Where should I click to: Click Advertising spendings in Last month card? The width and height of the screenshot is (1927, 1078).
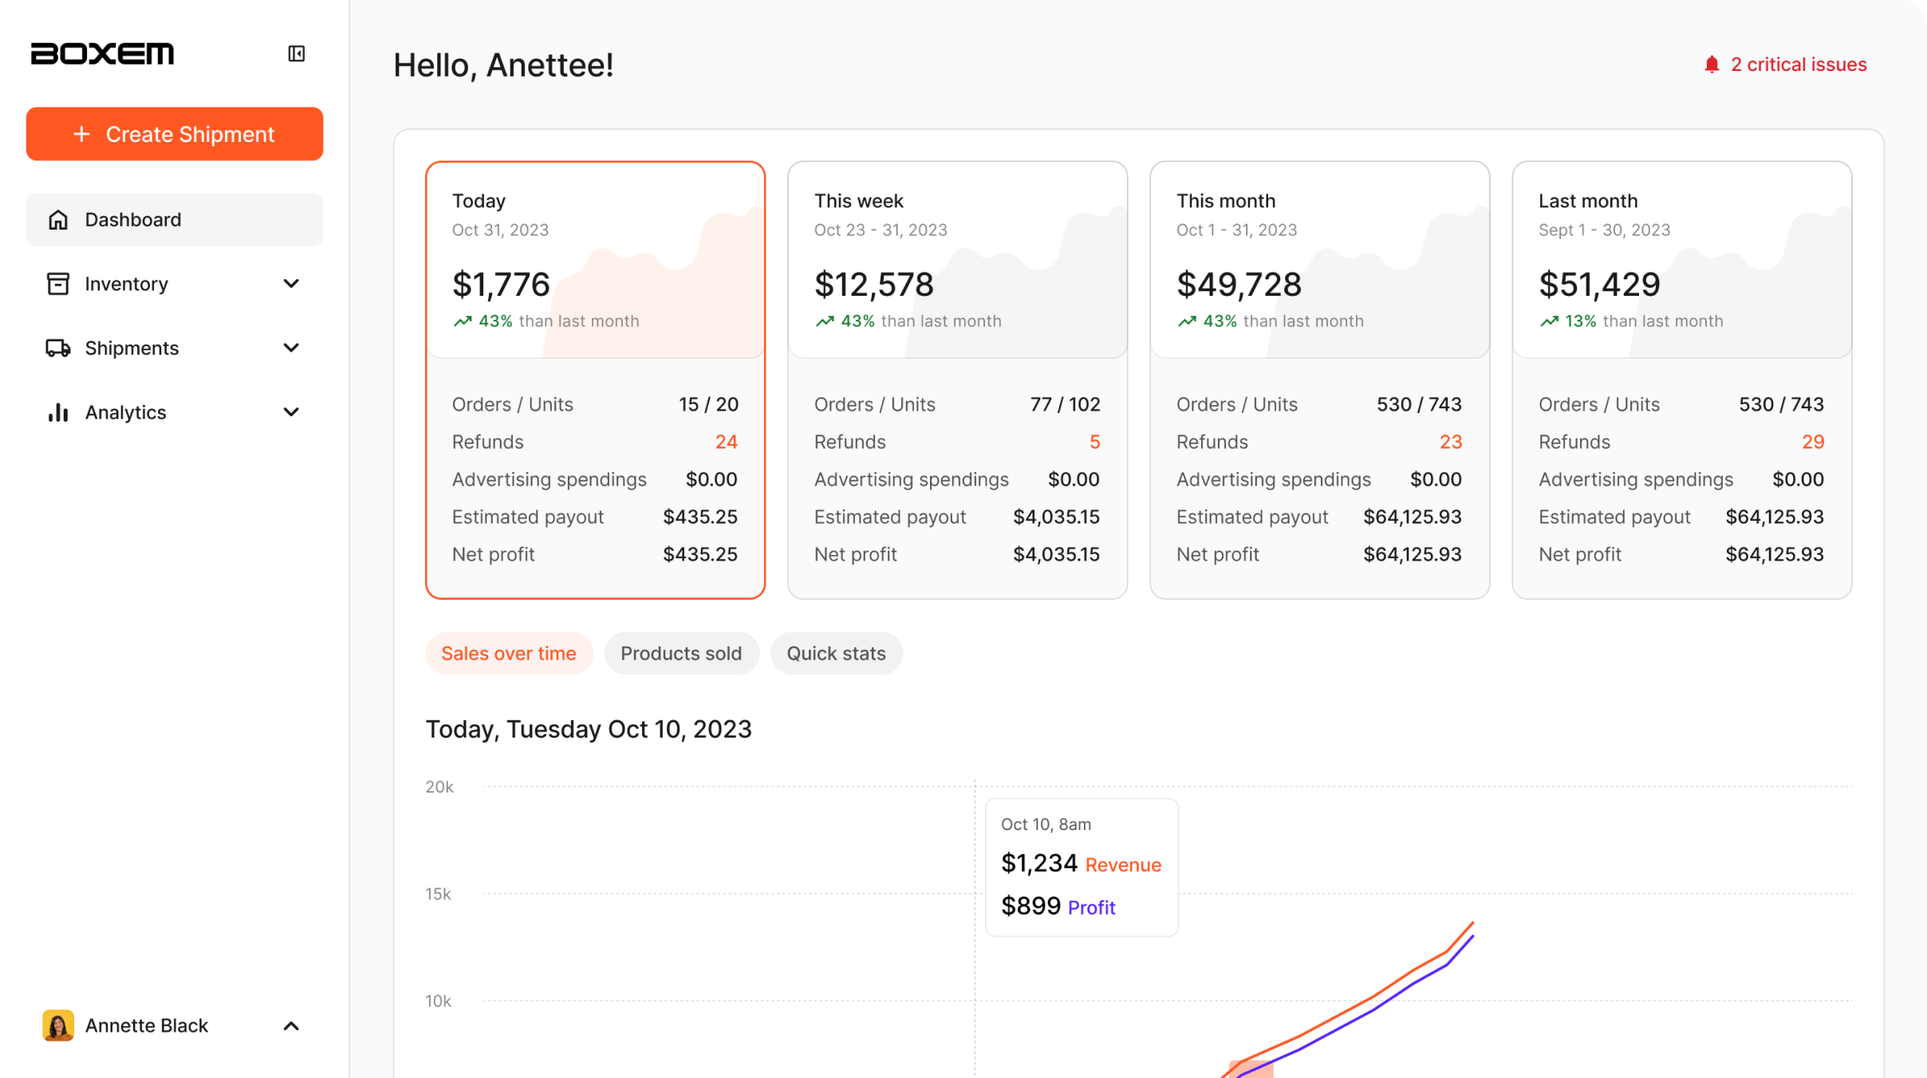[x=1636, y=479]
